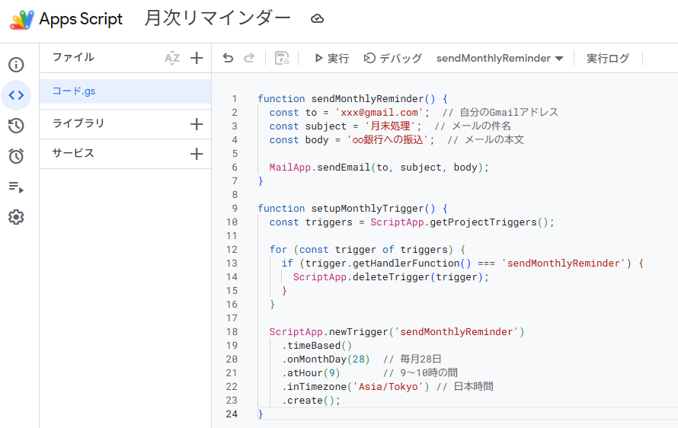678x428 pixels.
Task: Add a new file with plus icon
Action: 197,58
